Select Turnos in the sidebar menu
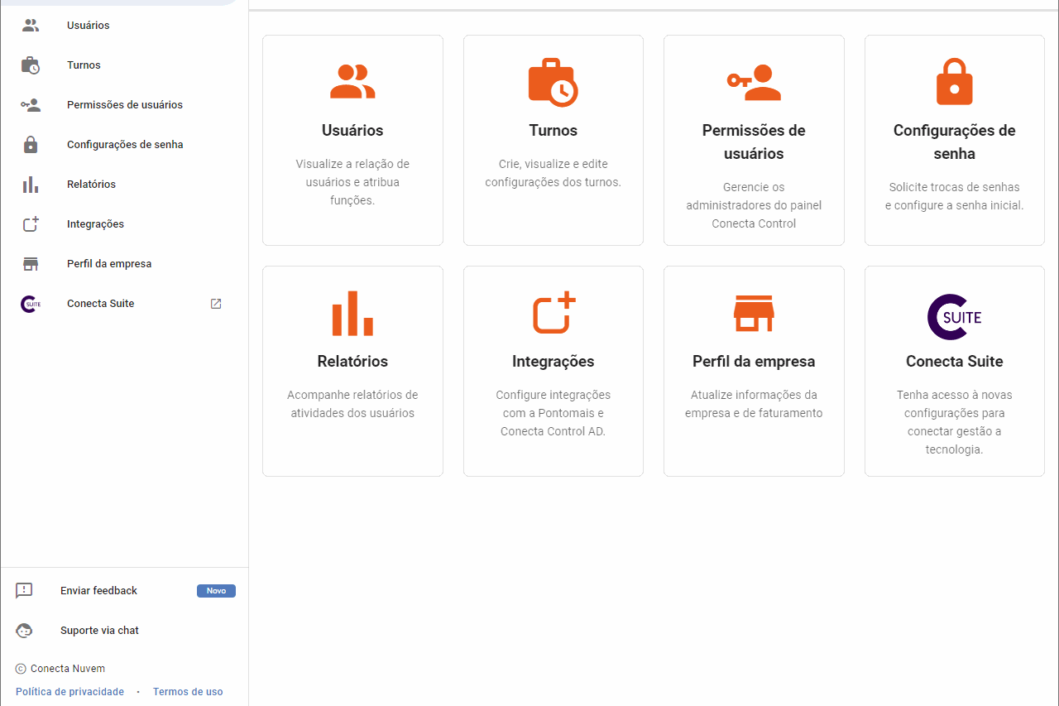The height and width of the screenshot is (706, 1059). pos(84,65)
